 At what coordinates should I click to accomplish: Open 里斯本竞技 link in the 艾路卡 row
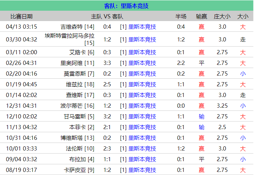pos(142,52)
